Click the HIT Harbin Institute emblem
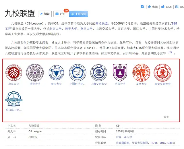The height and width of the screenshot is (149, 184). coord(14,99)
